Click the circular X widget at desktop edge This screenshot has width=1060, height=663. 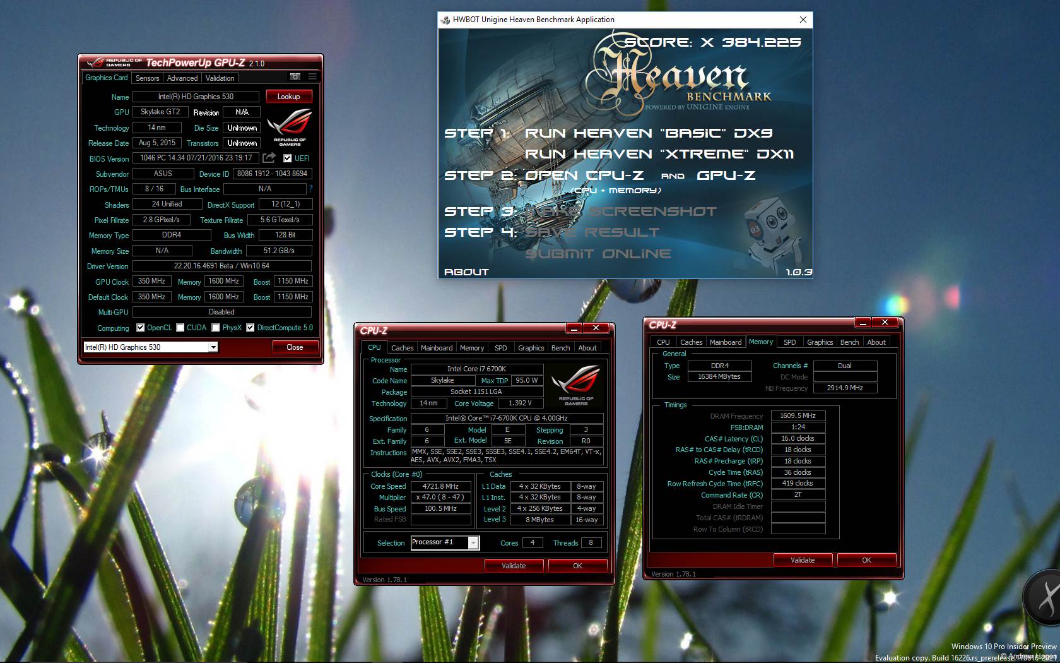(1042, 597)
